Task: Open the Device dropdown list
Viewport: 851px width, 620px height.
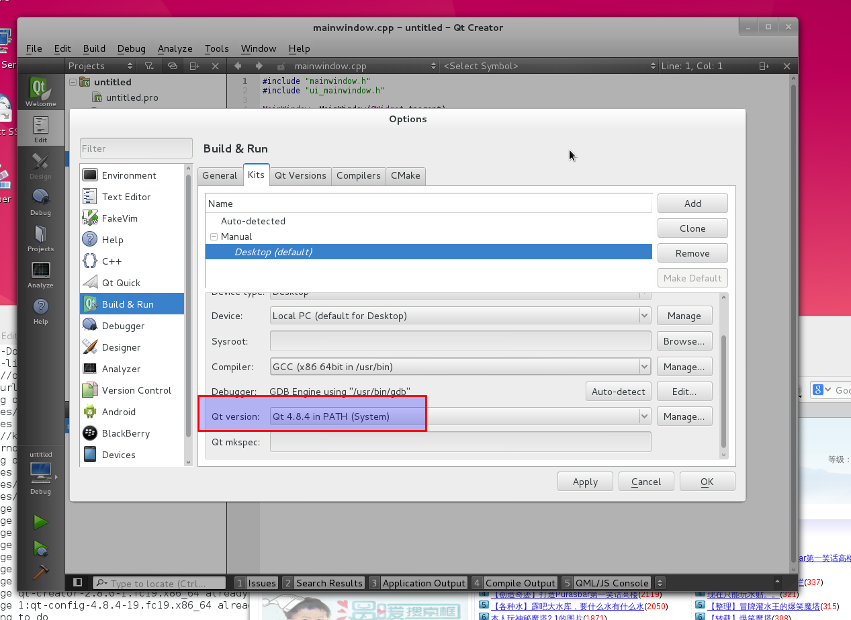Action: pyautogui.click(x=460, y=316)
